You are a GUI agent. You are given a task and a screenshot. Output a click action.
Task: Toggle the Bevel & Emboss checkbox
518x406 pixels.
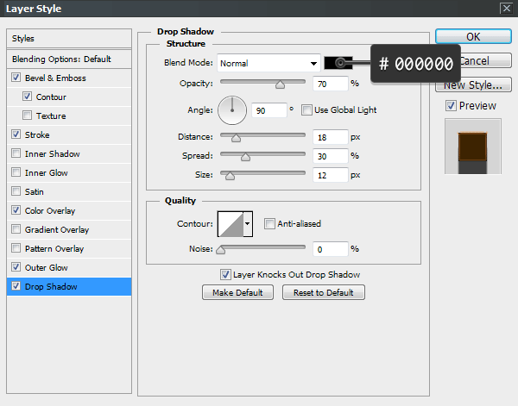pos(17,78)
